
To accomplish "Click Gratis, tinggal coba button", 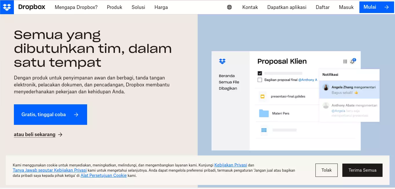I will click(x=50, y=115).
